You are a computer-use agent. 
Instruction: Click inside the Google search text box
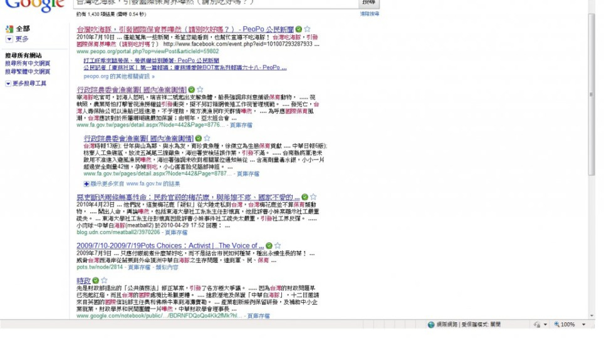tap(213, 3)
